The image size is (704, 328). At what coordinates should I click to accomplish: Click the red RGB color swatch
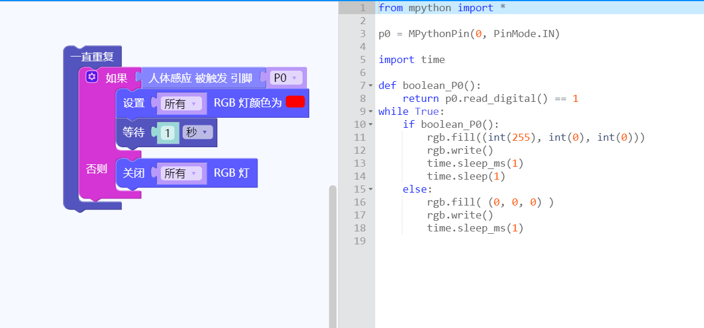pyautogui.click(x=295, y=102)
